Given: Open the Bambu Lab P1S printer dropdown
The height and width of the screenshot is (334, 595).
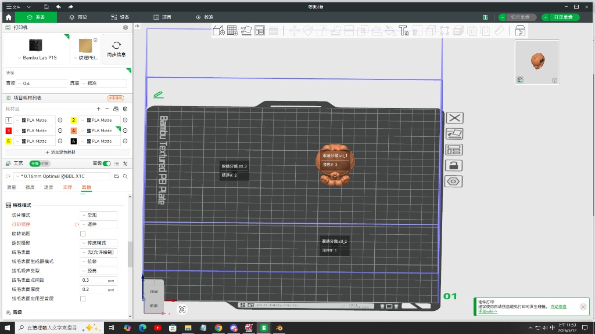Looking at the screenshot, I should pyautogui.click(x=37, y=58).
